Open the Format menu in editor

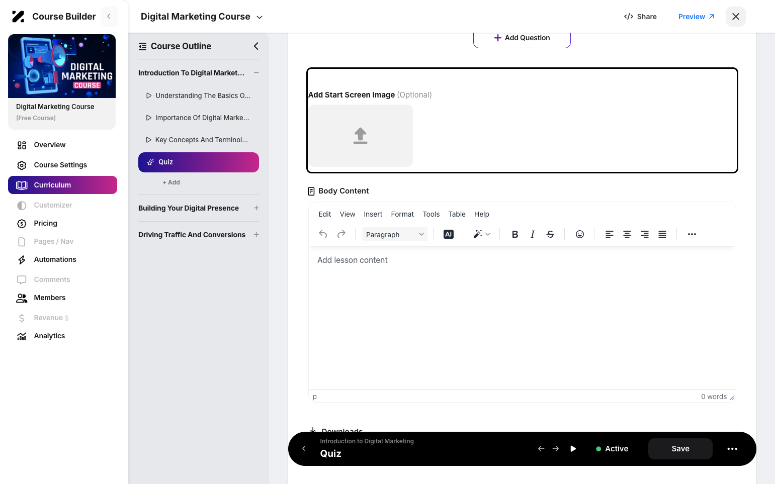402,214
